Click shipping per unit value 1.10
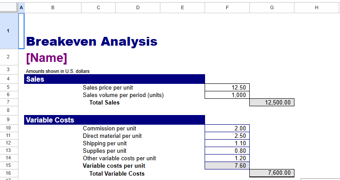Image resolution: width=340 pixels, height=180 pixels. (x=227, y=143)
